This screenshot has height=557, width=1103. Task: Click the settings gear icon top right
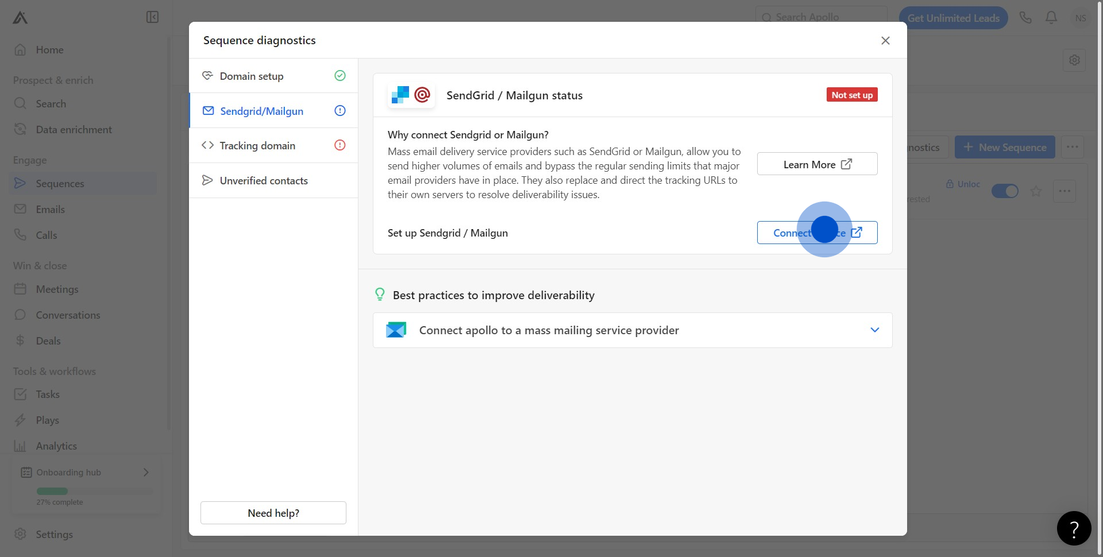coord(1074,60)
